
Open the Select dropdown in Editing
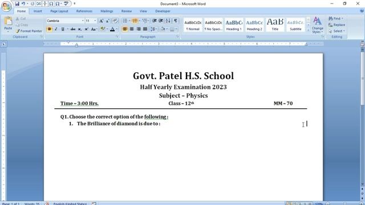[x=337, y=31]
